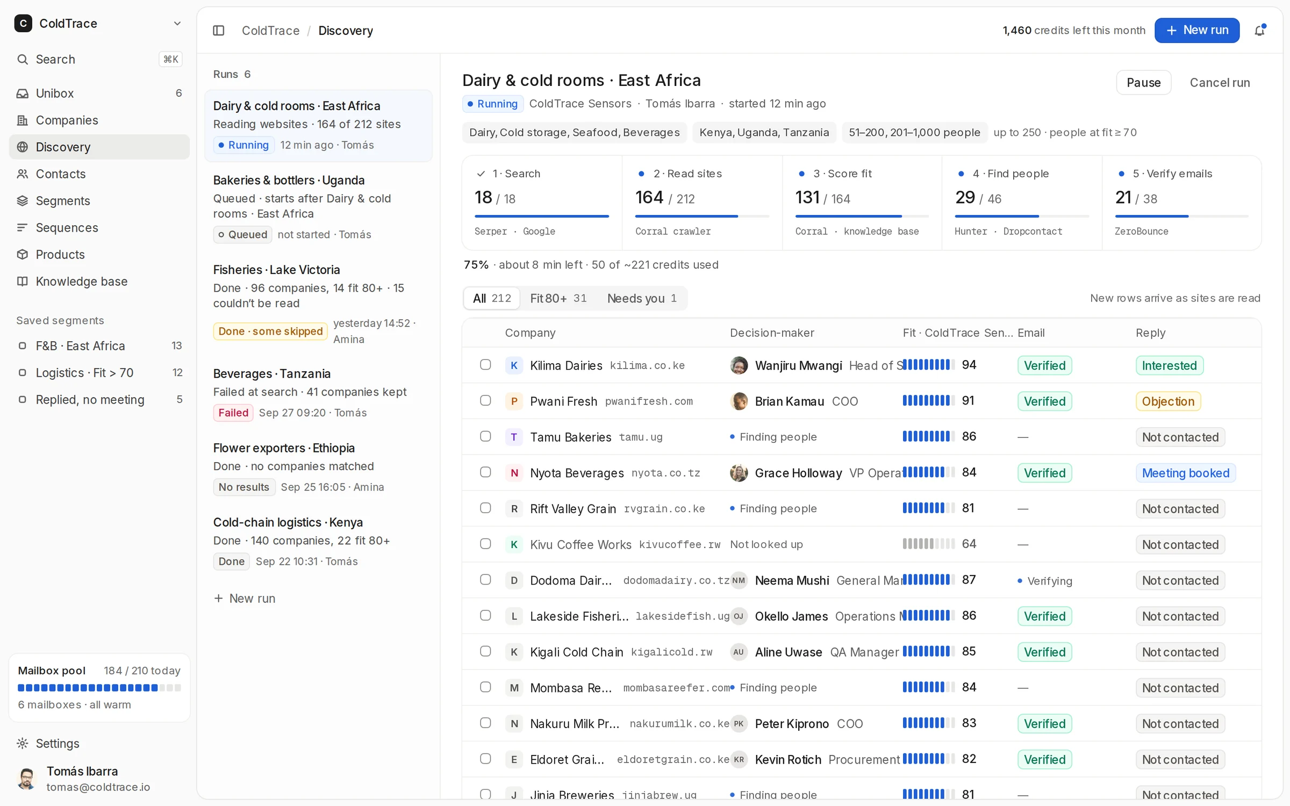This screenshot has height=806, width=1290.
Task: Open the Bakeries & bottlers Uganda run
Action: point(318,207)
